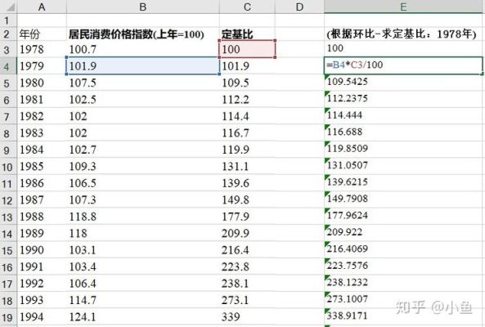Select the cell showing 103.1
Screen dimensions: 485x327
(x=143, y=249)
